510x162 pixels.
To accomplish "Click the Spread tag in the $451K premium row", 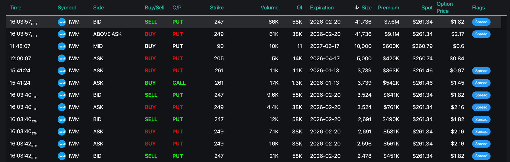I will [481, 156].
